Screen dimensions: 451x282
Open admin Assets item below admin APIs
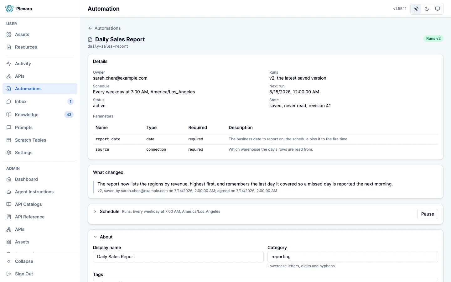click(x=40, y=242)
